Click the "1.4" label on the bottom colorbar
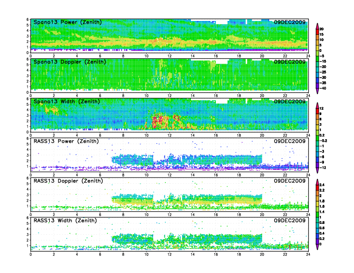 (x=322, y=212)
